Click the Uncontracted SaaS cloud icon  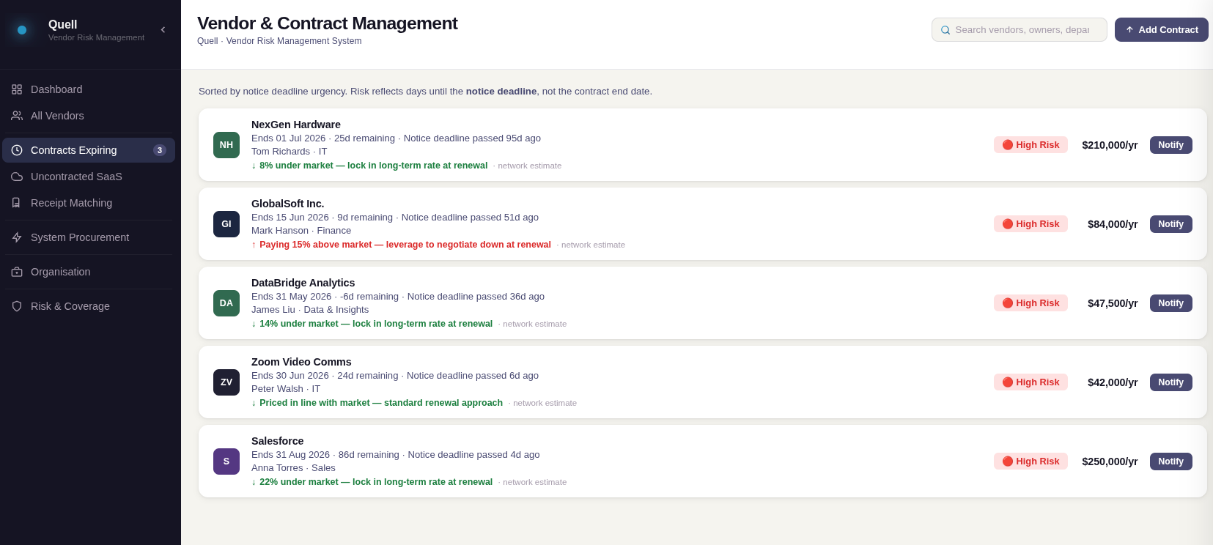pos(17,177)
